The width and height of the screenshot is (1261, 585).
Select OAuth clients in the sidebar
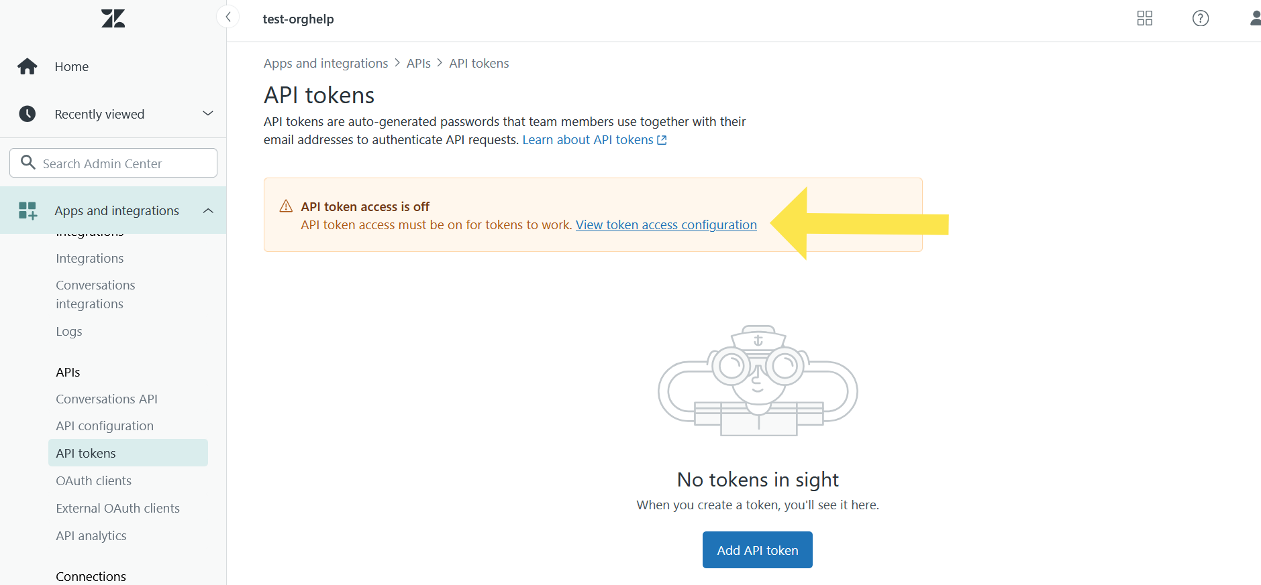(x=93, y=480)
